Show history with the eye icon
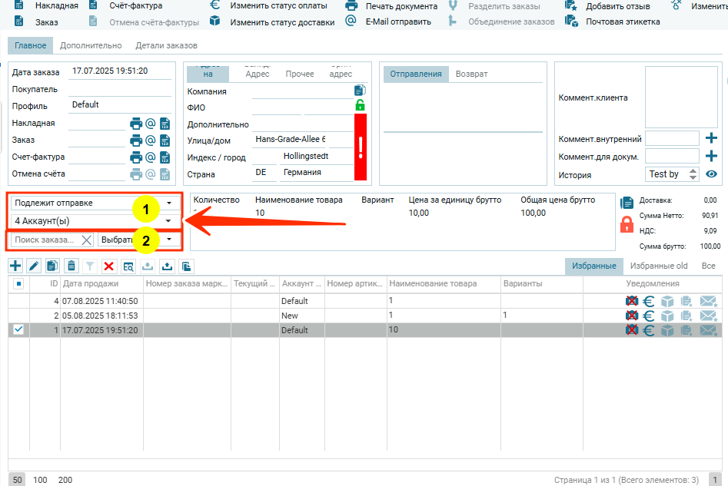This screenshot has width=728, height=486. point(711,174)
